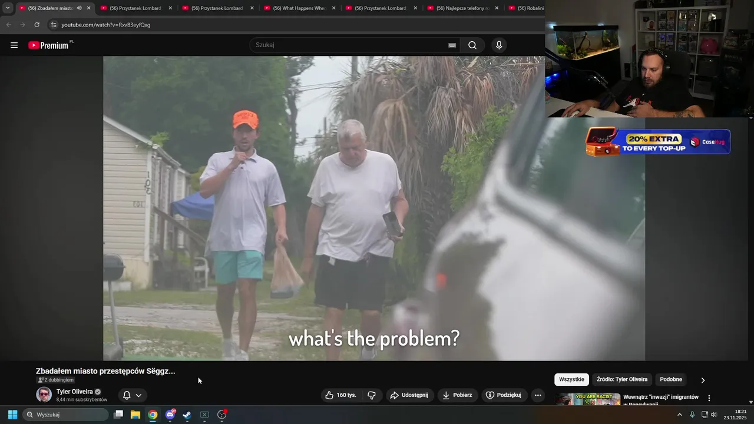The image size is (754, 424).
Task: Start voice search with the microphone
Action: click(499, 45)
